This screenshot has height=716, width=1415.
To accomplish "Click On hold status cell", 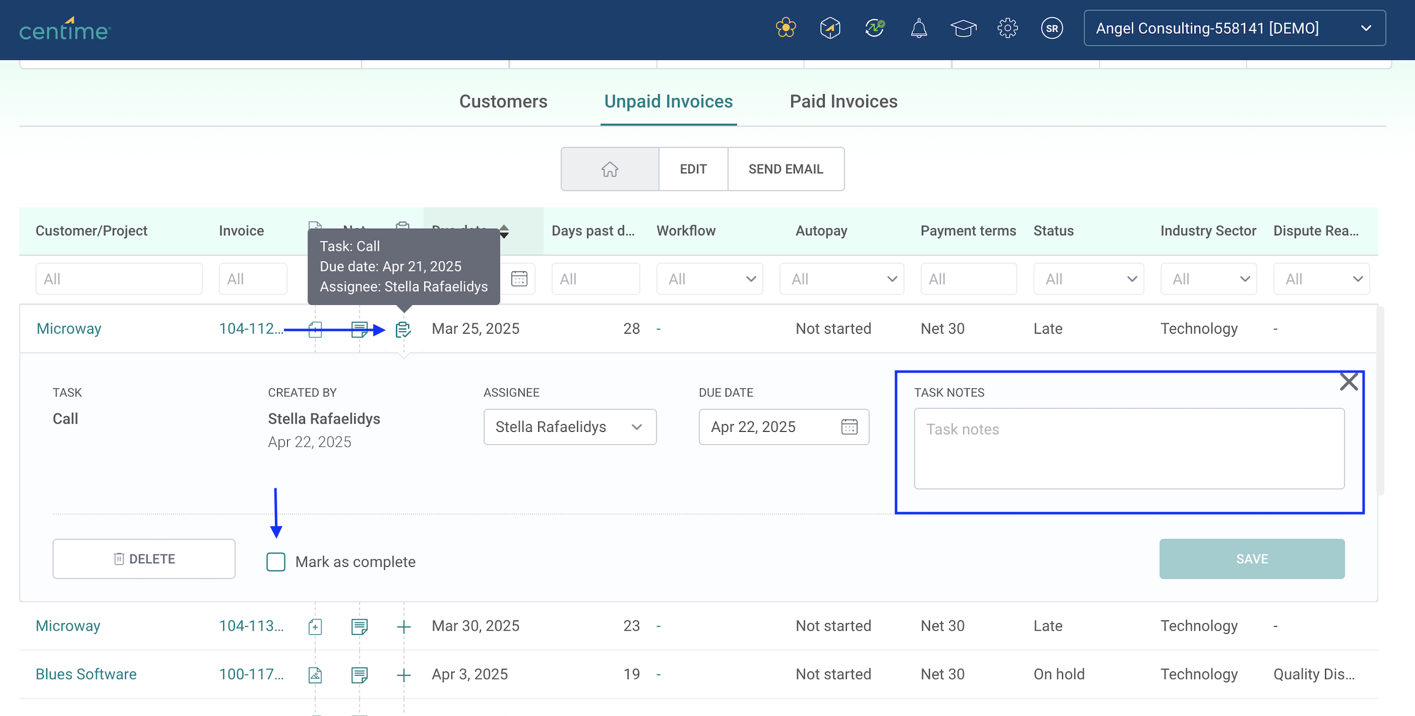I will (x=1059, y=674).
